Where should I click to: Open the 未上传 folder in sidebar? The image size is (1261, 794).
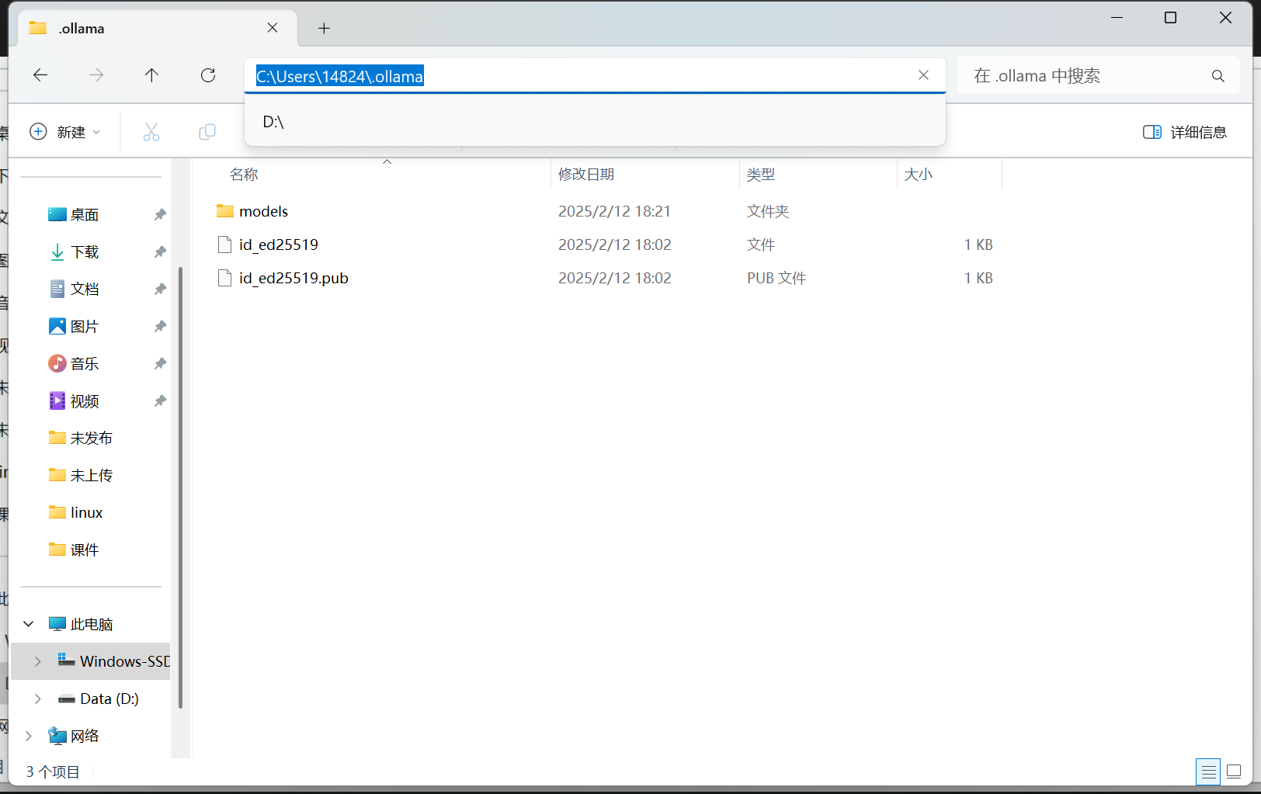point(92,476)
